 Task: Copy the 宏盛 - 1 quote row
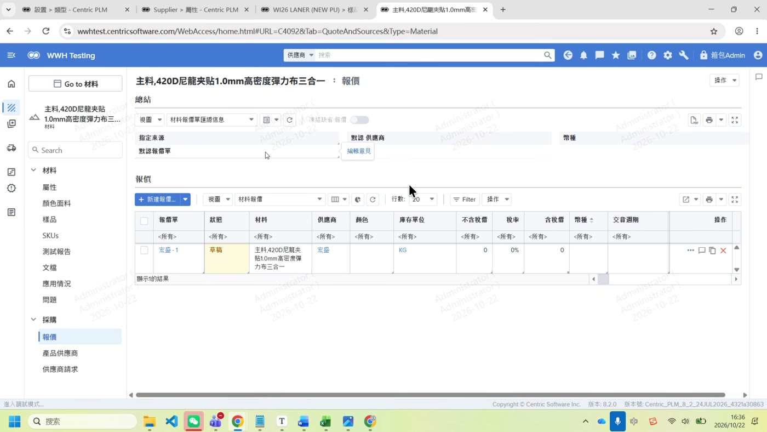712,251
